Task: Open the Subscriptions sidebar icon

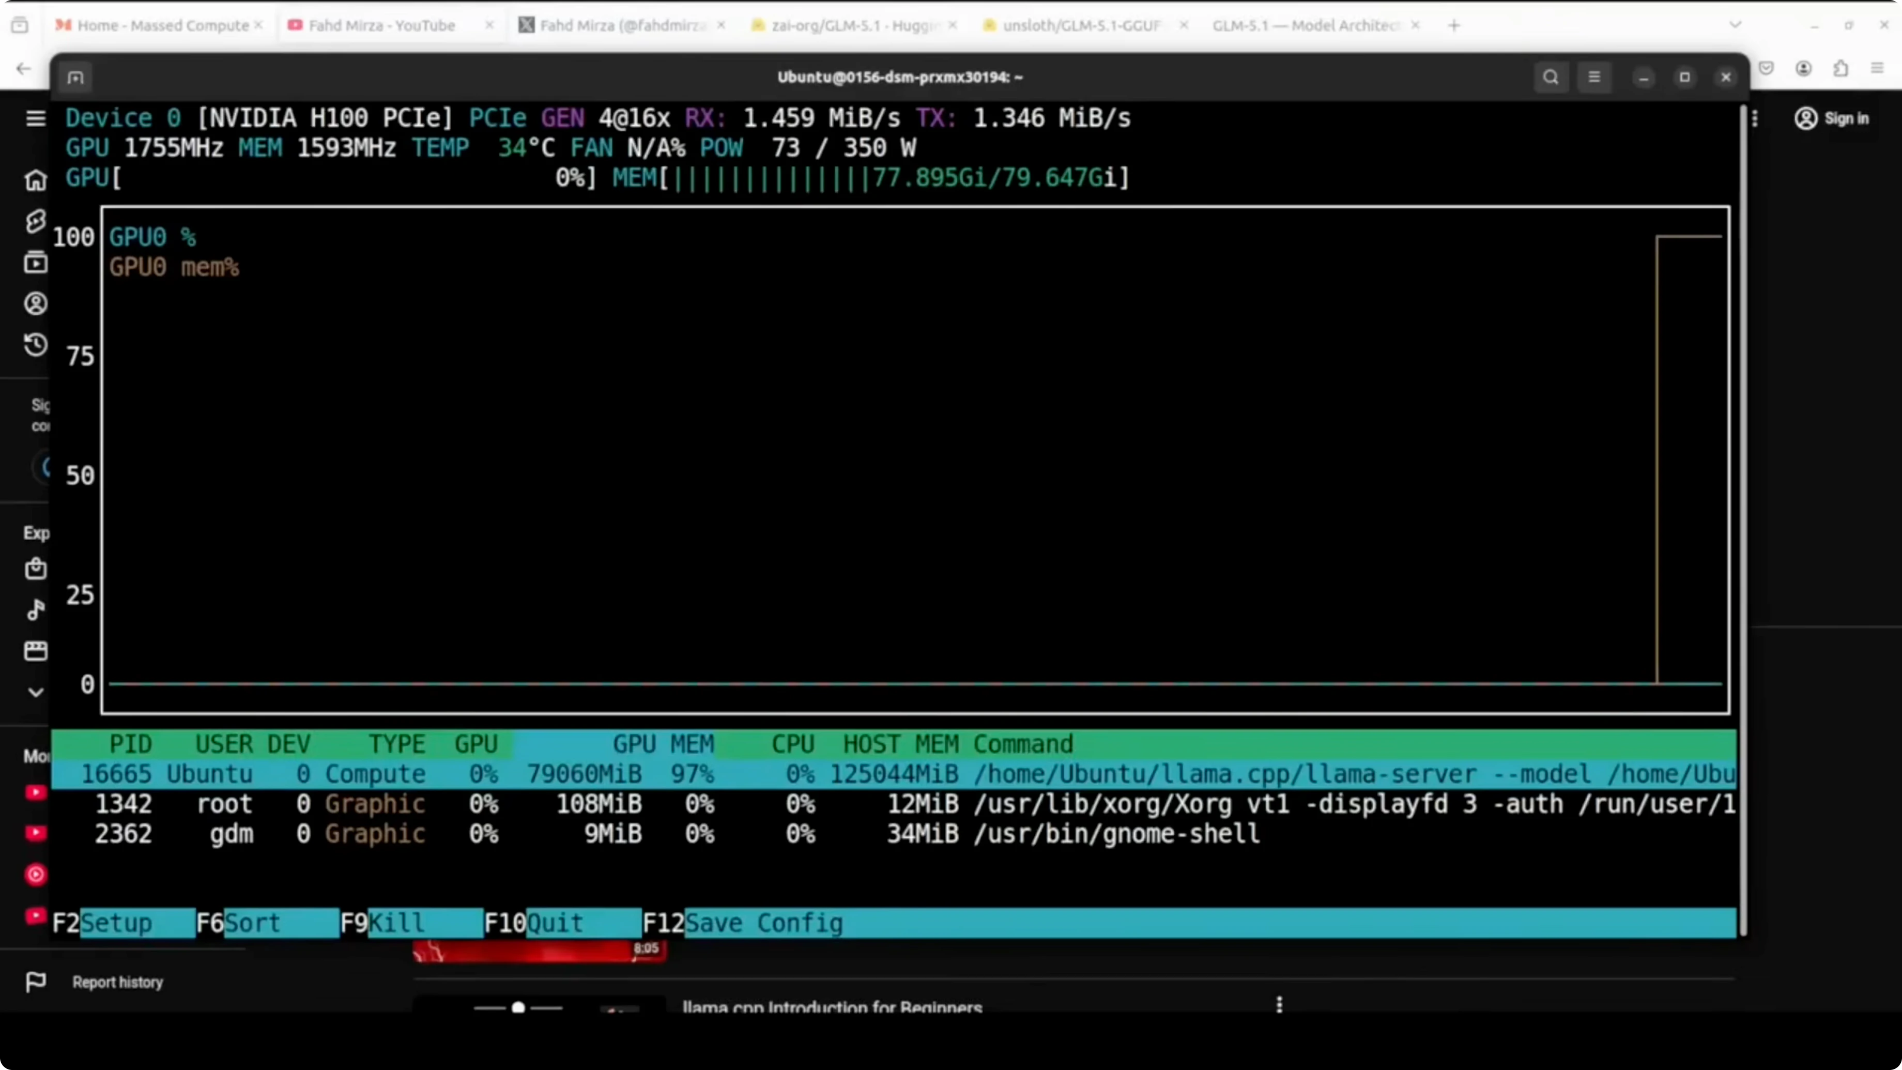Action: [36, 262]
